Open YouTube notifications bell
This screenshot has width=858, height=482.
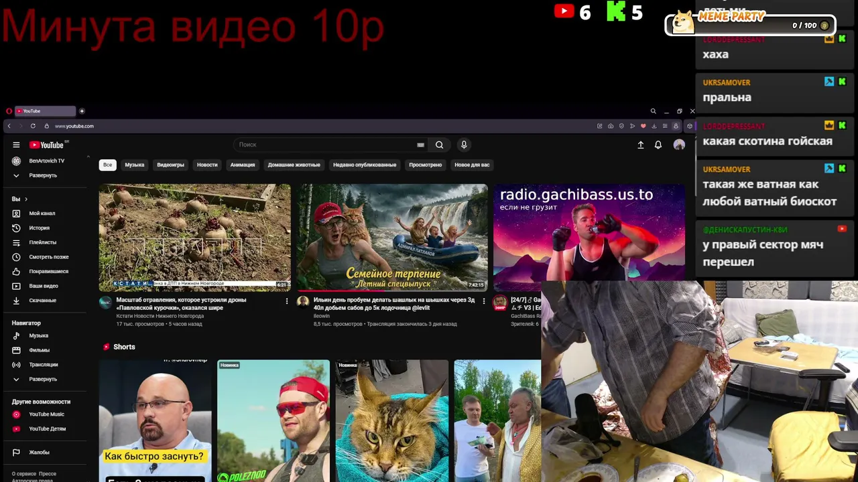(658, 145)
